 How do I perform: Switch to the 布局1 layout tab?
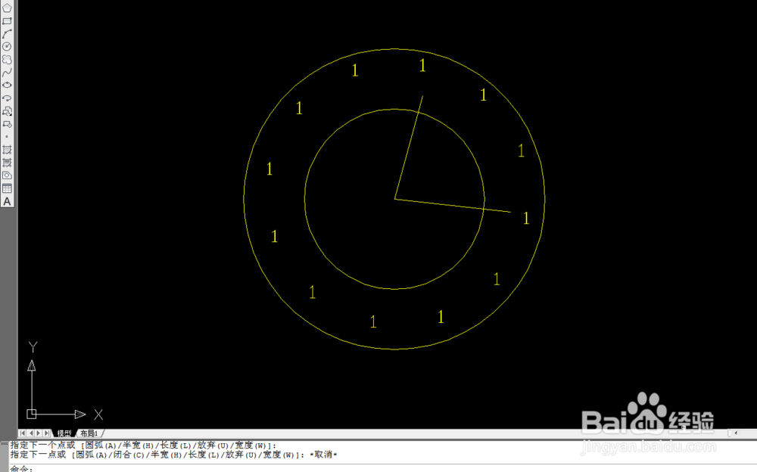pos(89,433)
